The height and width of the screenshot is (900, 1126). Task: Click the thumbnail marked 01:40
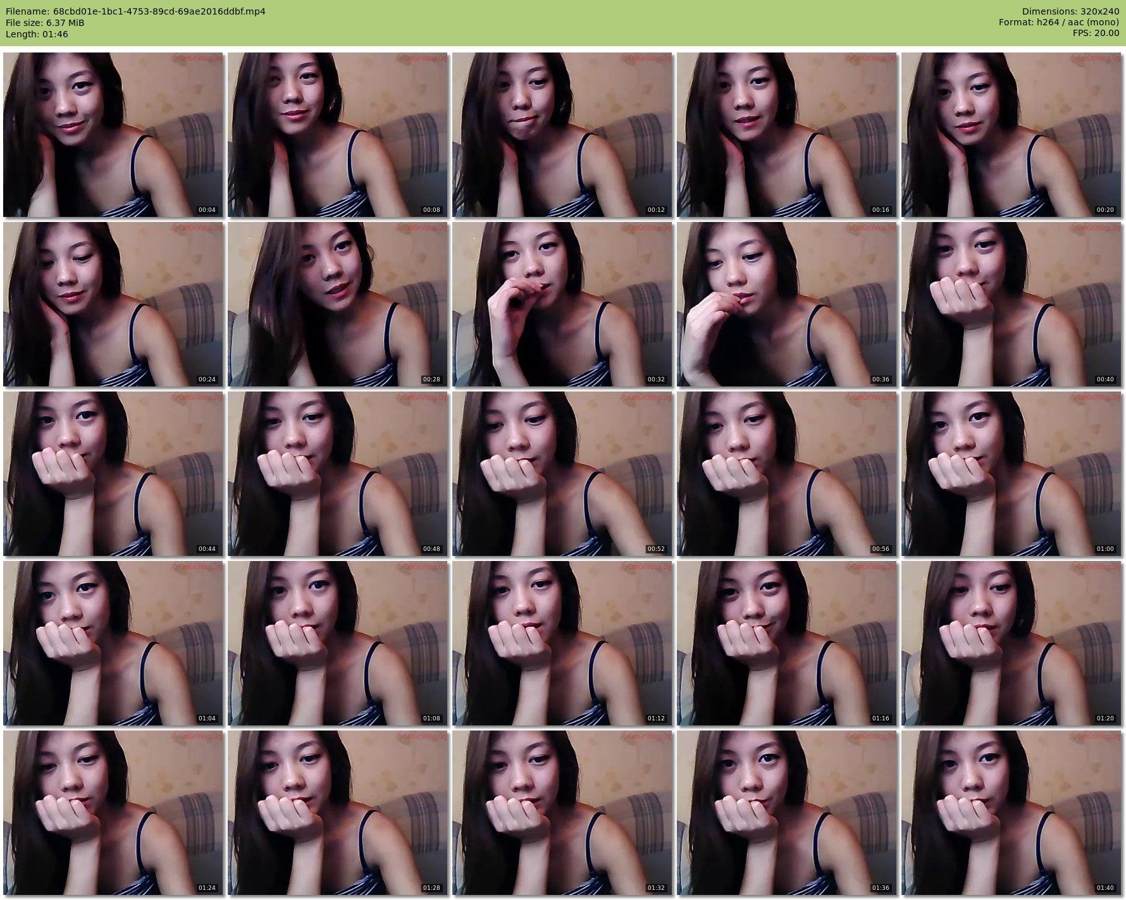click(x=1012, y=813)
